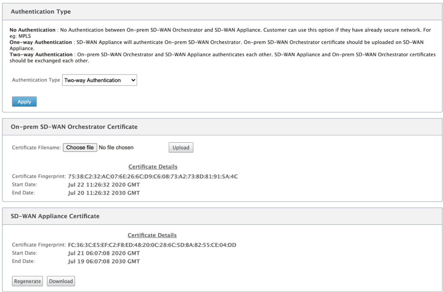This screenshot has width=443, height=292.
Task: Click the 'No file chosen' text
Action: click(116, 147)
